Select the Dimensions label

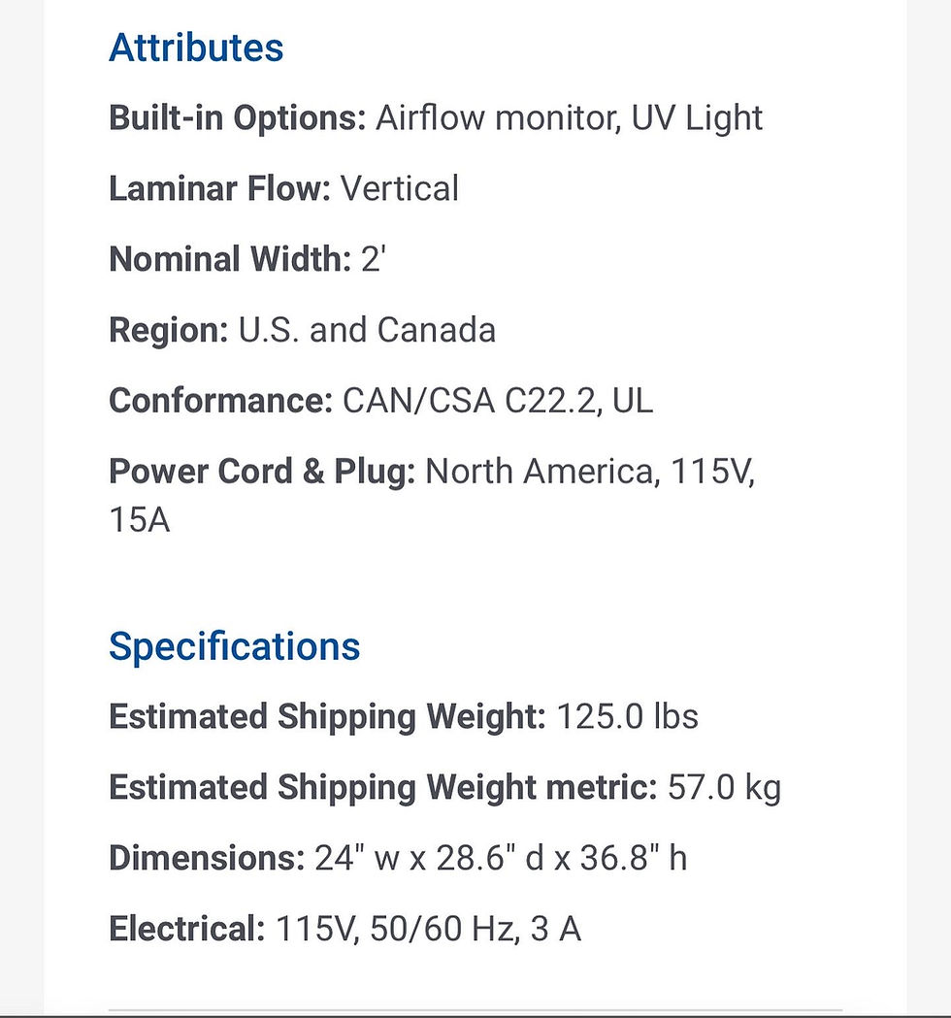tap(207, 858)
